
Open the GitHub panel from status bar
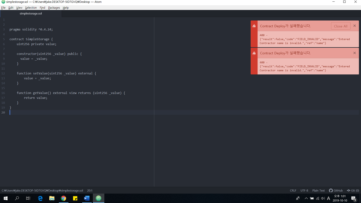coord(336,191)
